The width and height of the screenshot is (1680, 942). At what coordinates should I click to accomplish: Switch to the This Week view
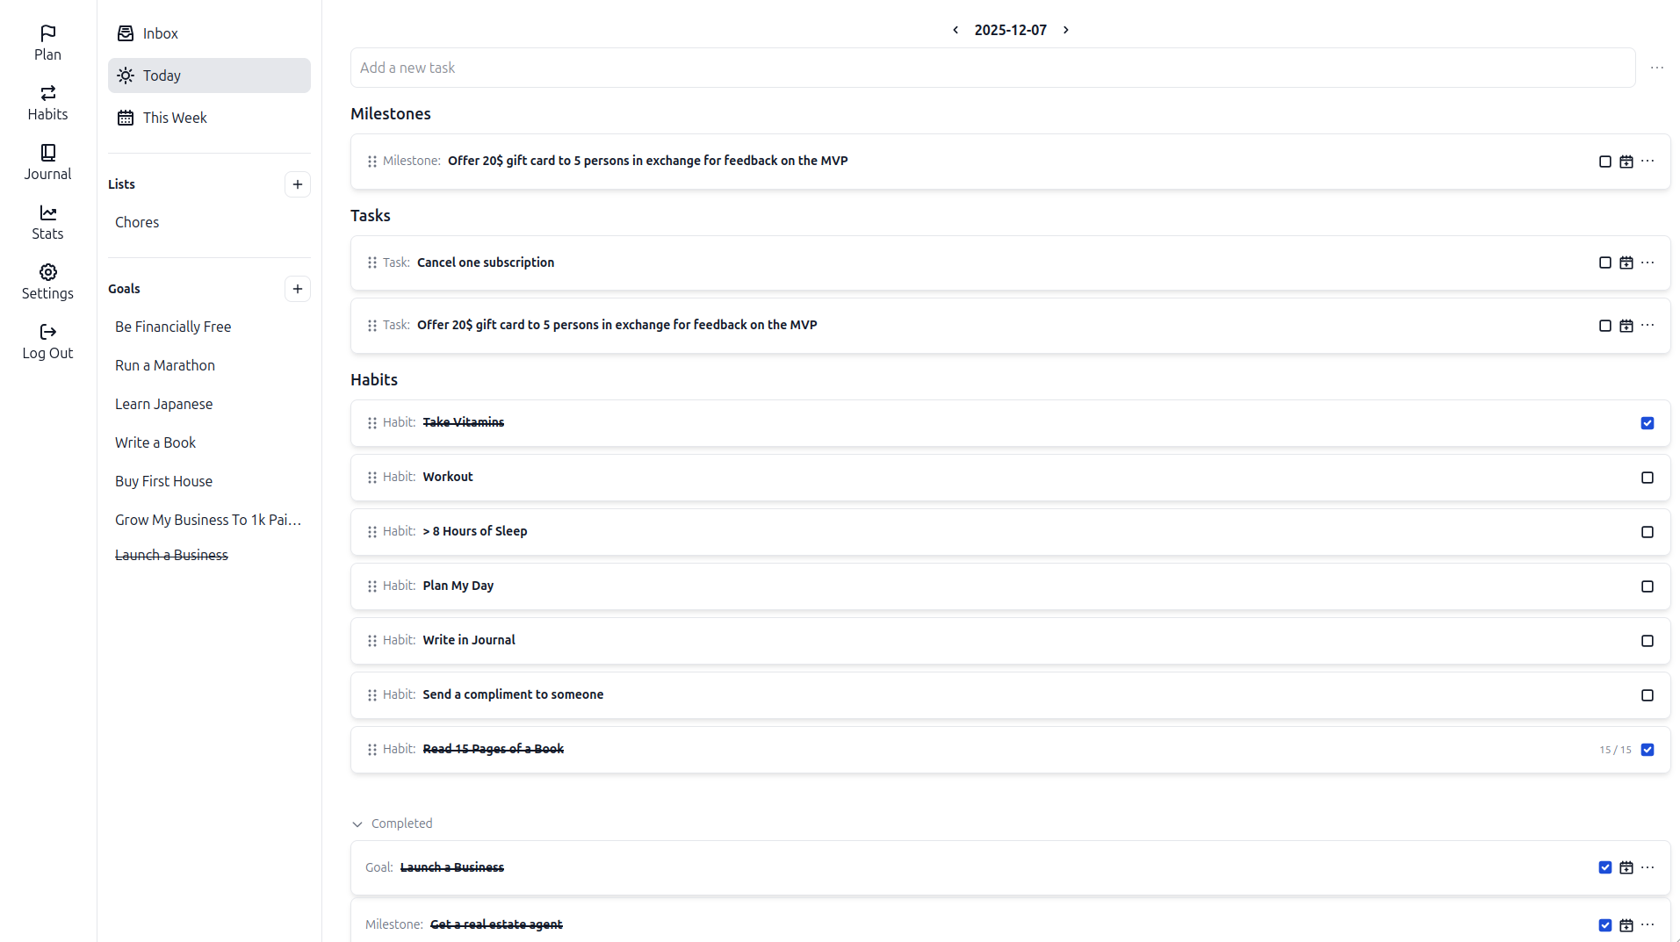click(x=175, y=117)
